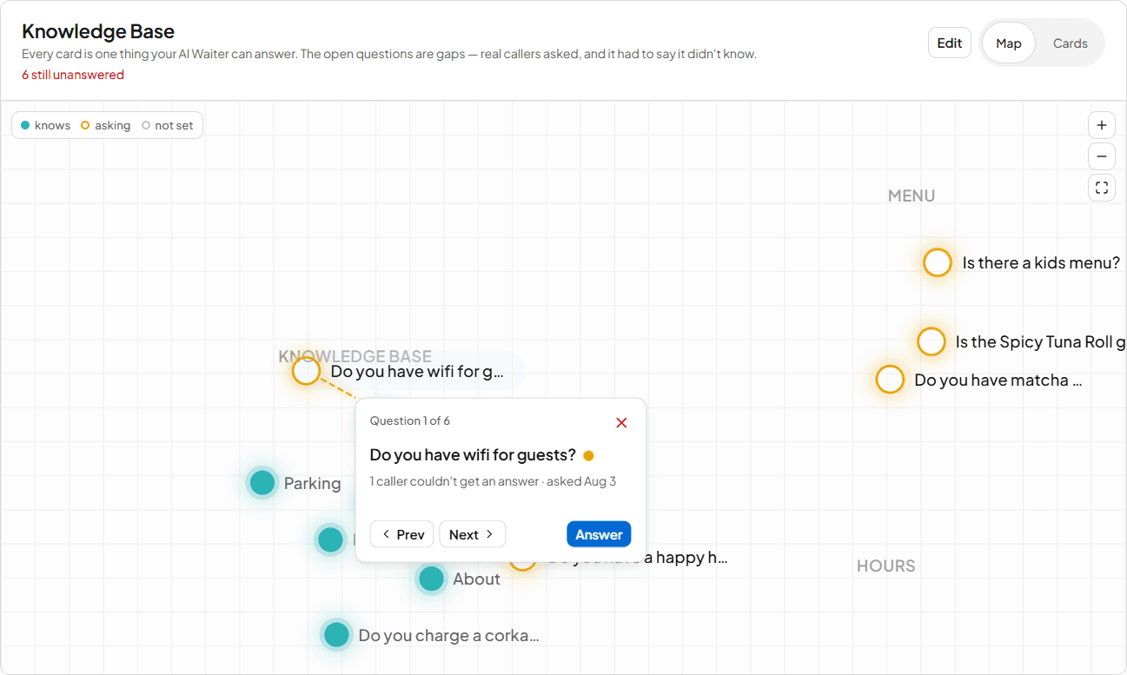
Task: Click the kids menu question node circle
Action: (x=938, y=262)
